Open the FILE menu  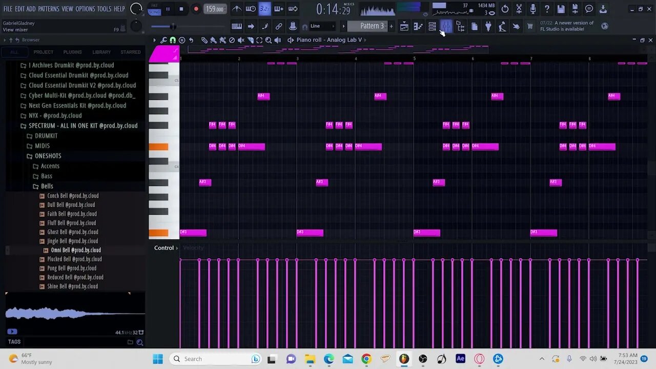click(x=8, y=9)
